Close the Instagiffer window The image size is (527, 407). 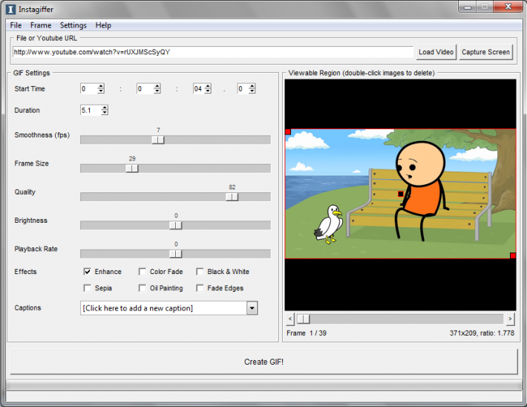pyautogui.click(x=508, y=7)
